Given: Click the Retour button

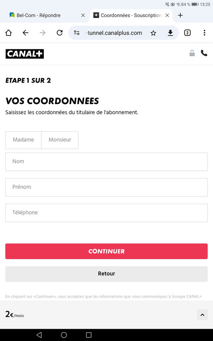Looking at the screenshot, I should point(106,274).
